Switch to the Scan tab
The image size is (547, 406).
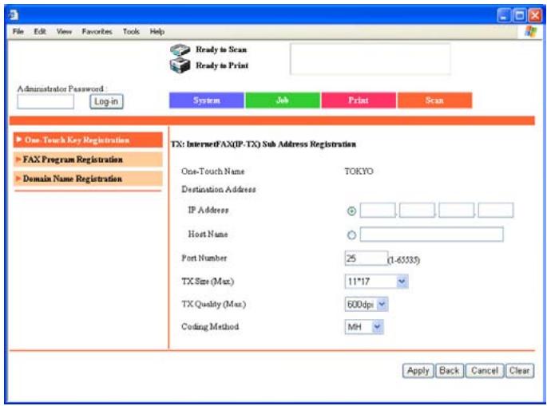pyautogui.click(x=434, y=101)
